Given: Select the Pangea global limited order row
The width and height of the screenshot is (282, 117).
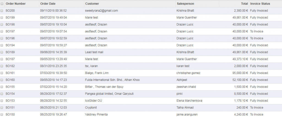Looking at the screenshot, I should tap(109, 94).
